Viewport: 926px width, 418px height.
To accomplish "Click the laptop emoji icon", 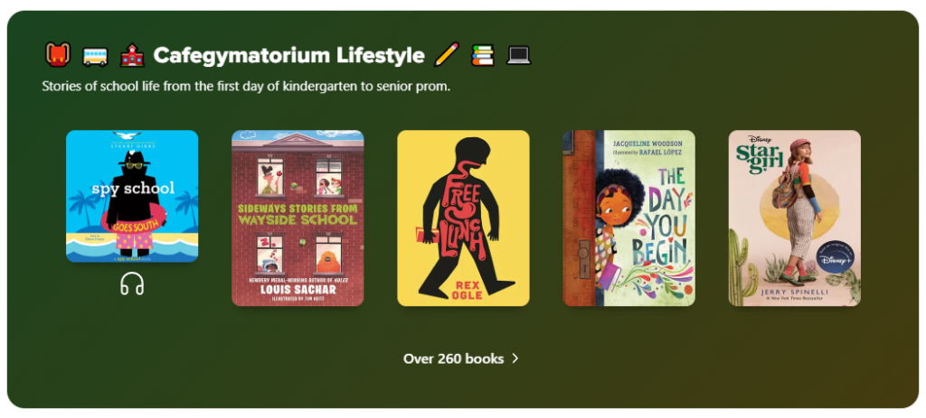I will click(519, 55).
